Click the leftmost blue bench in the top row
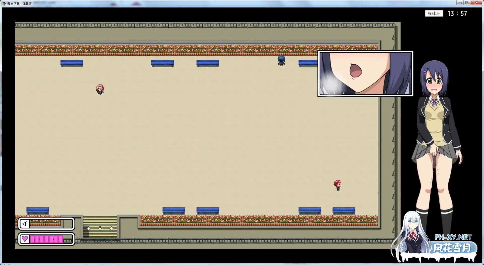 (x=72, y=63)
